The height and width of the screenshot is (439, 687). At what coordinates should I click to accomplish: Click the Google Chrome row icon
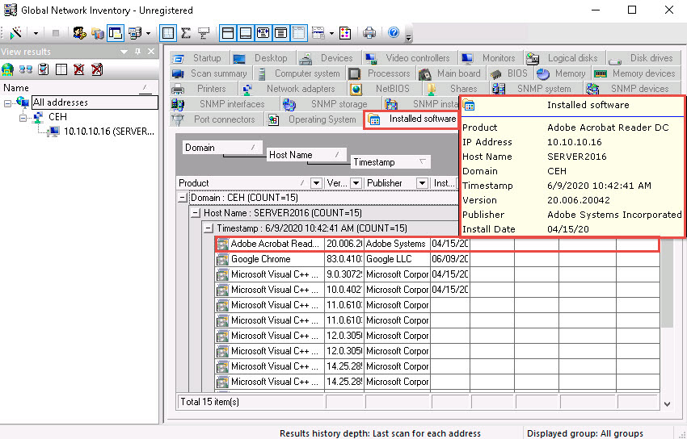click(222, 259)
